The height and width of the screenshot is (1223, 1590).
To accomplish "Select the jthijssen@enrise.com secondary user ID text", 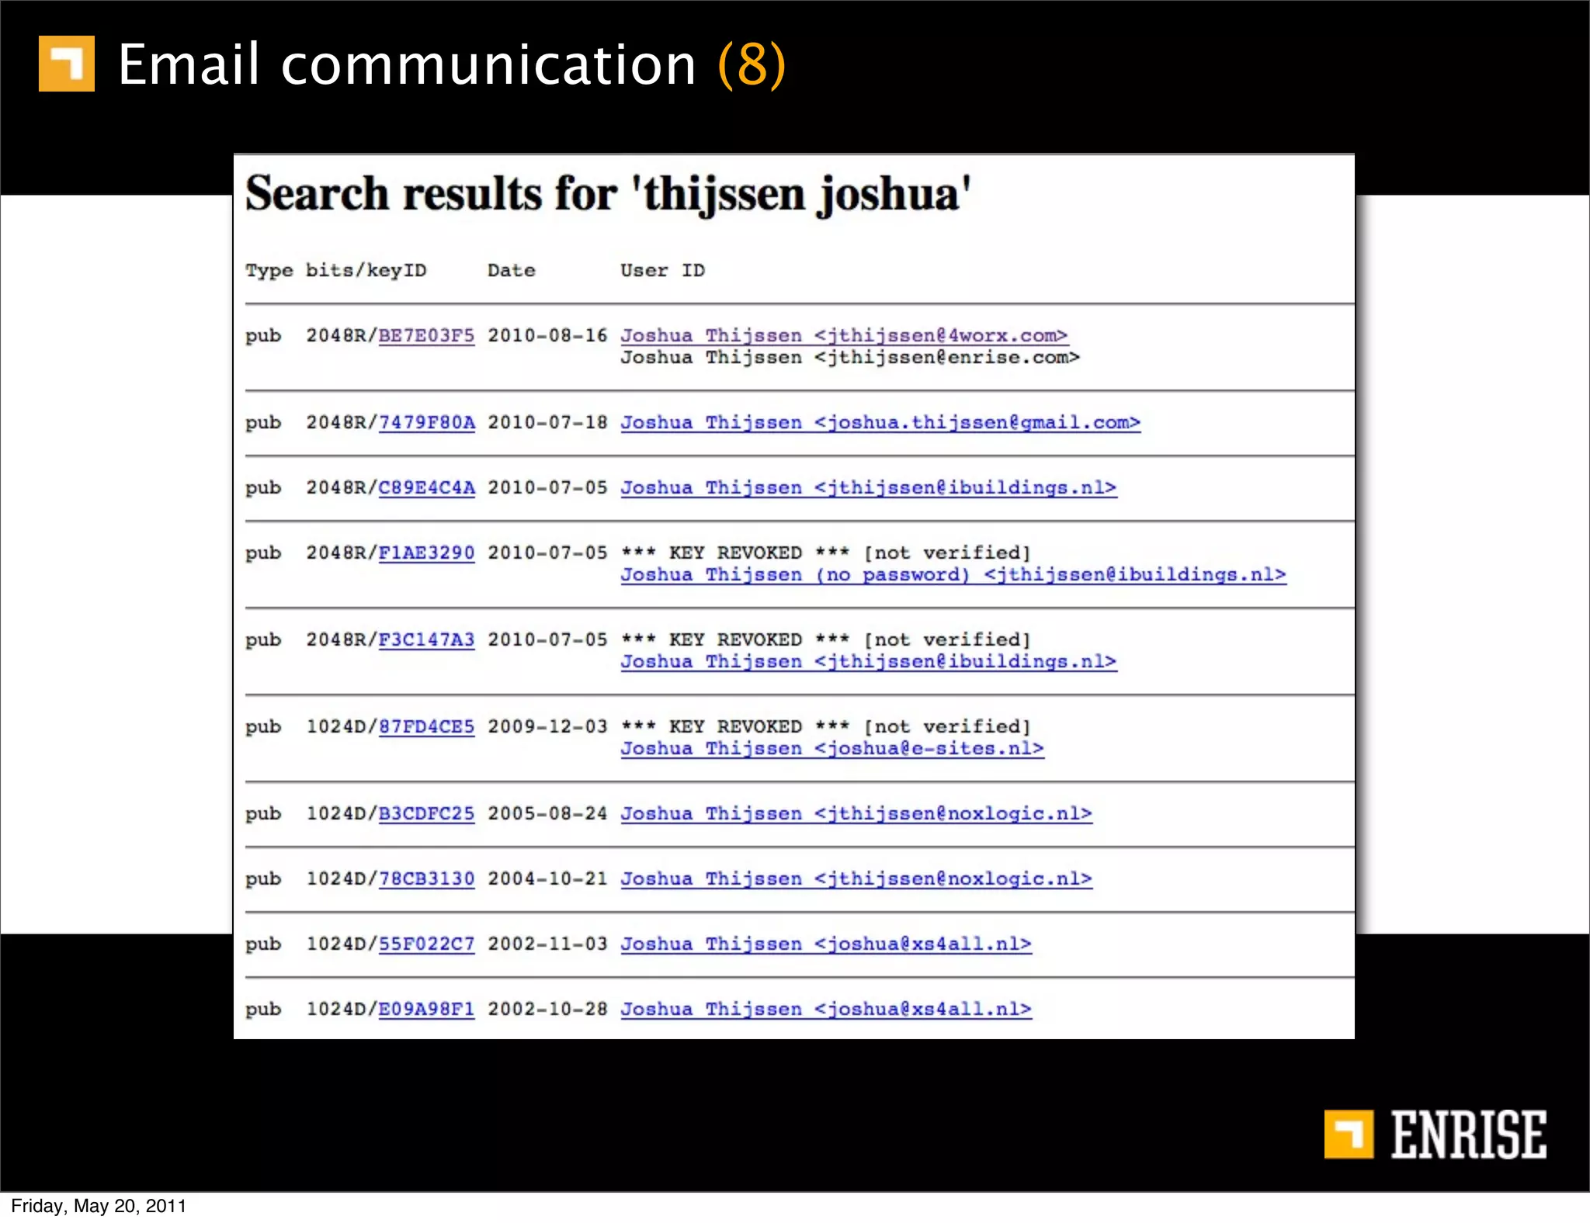I will [850, 357].
